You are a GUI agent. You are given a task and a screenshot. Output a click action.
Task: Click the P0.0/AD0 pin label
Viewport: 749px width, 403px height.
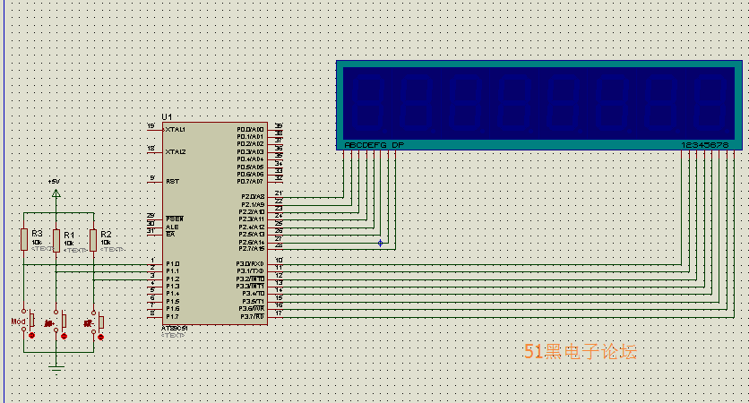click(x=250, y=129)
